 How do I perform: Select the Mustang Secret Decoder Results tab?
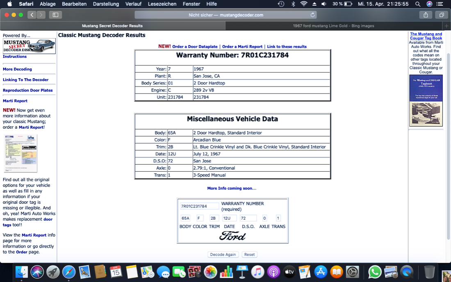[112, 26]
